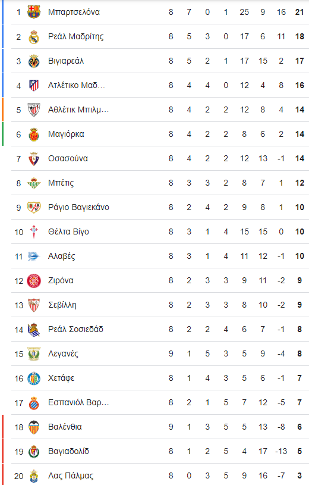Open the Athletic Bilbao crest
The image size is (309, 485).
(x=34, y=109)
